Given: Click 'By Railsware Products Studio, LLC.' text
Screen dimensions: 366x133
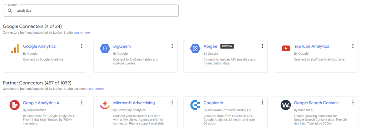Looking at the screenshot, I should coord(228,110).
